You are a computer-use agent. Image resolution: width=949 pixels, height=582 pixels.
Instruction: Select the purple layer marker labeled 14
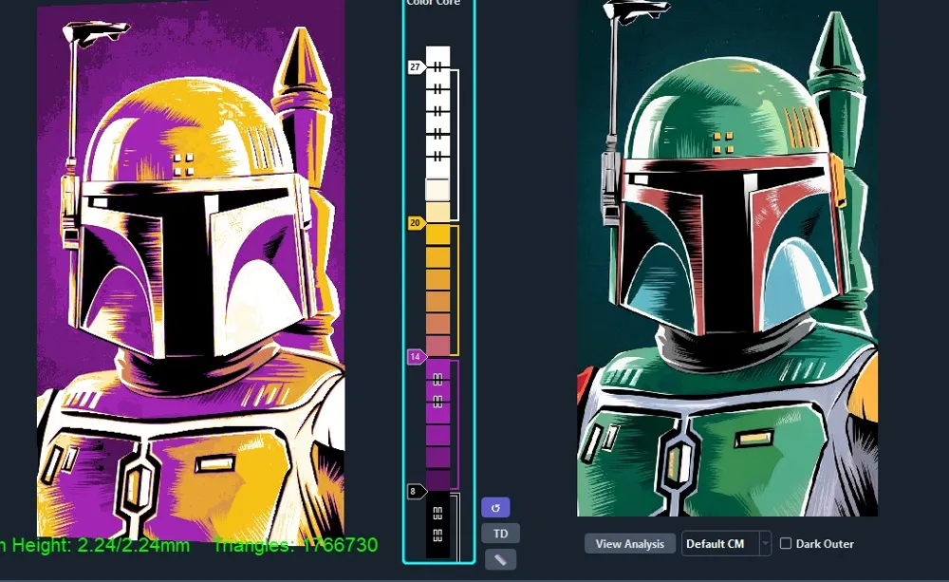pyautogui.click(x=416, y=357)
